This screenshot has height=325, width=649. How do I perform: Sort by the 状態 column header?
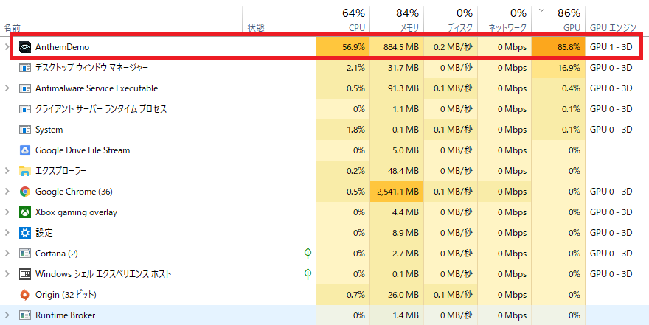pos(256,28)
